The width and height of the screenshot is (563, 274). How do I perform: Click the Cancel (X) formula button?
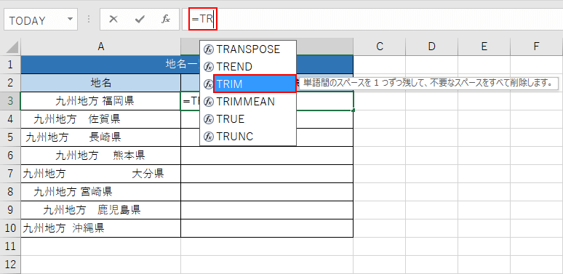[x=113, y=20]
